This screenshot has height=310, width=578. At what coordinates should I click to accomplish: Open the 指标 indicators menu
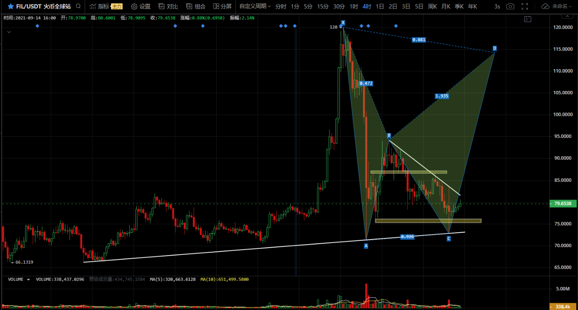click(99, 6)
